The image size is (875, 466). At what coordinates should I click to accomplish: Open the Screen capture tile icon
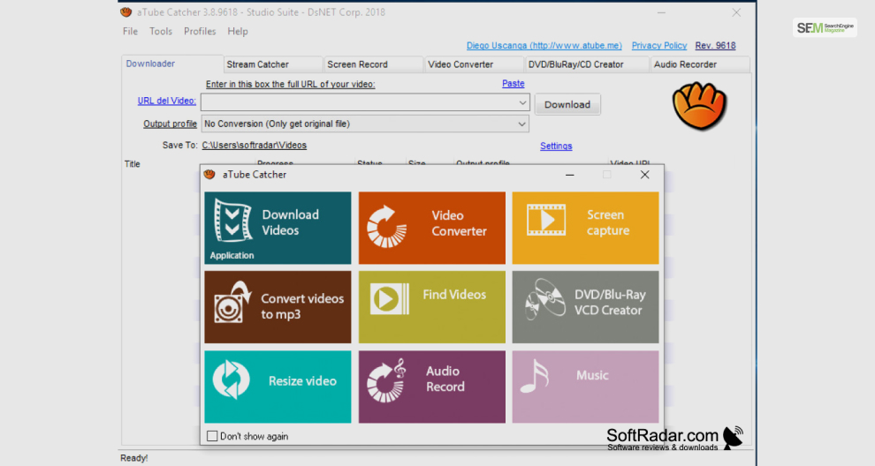545,220
